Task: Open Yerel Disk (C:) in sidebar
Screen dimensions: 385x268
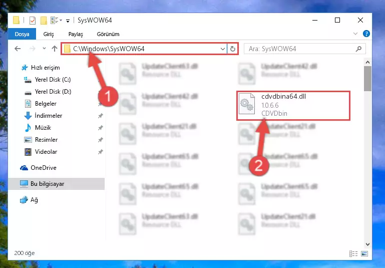Action: coord(53,80)
